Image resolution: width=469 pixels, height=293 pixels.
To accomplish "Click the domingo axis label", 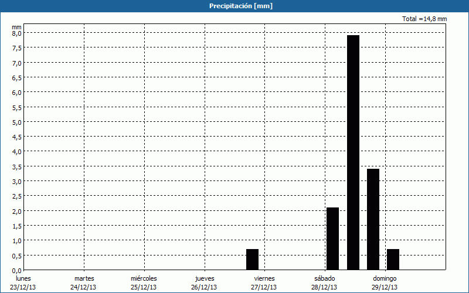I will (385, 278).
